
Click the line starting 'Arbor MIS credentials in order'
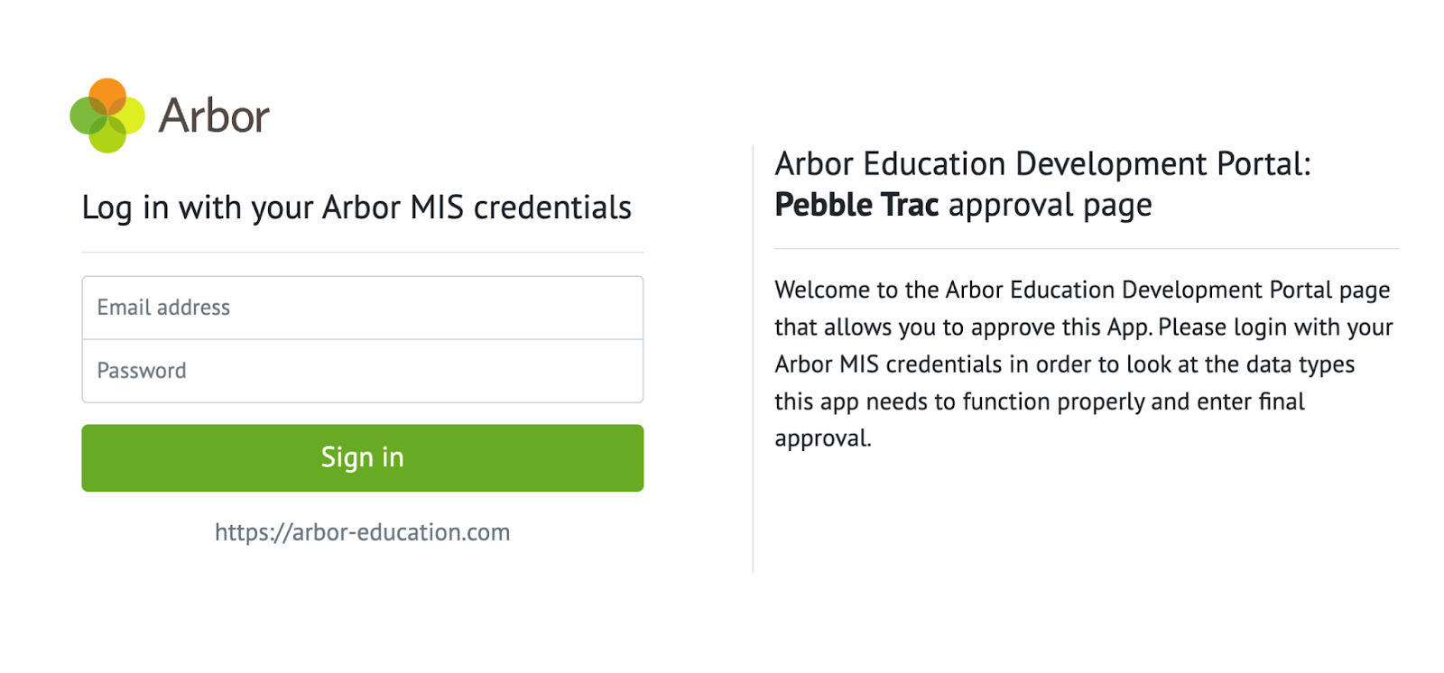1064,364
